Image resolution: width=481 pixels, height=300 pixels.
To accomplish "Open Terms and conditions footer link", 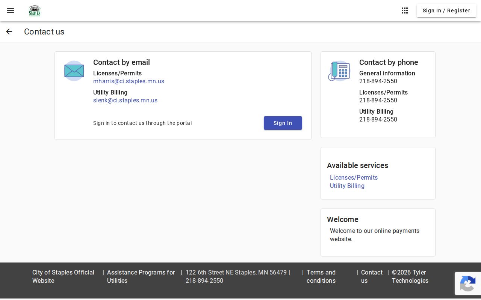I will (x=321, y=277).
